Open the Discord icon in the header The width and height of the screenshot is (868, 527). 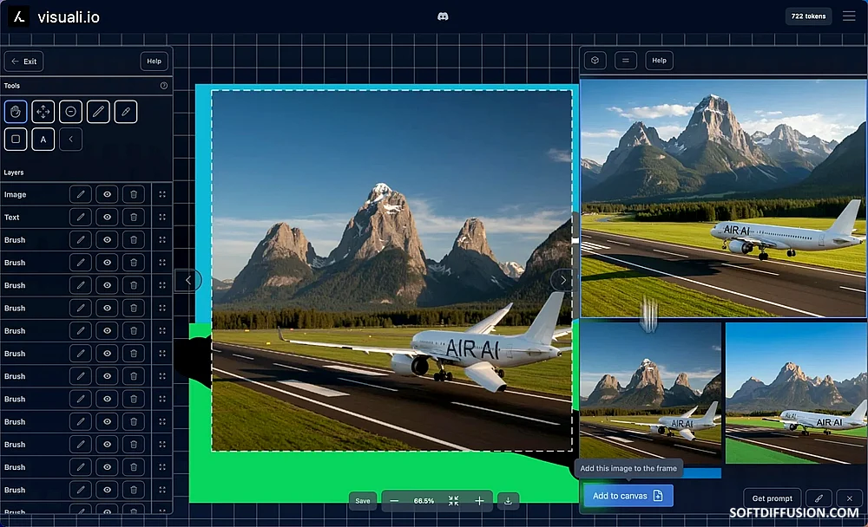(x=443, y=16)
